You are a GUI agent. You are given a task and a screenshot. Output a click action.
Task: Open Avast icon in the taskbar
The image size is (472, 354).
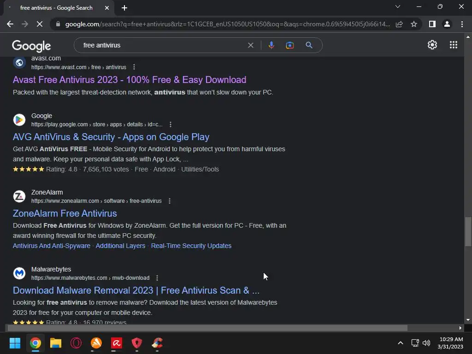click(x=96, y=343)
